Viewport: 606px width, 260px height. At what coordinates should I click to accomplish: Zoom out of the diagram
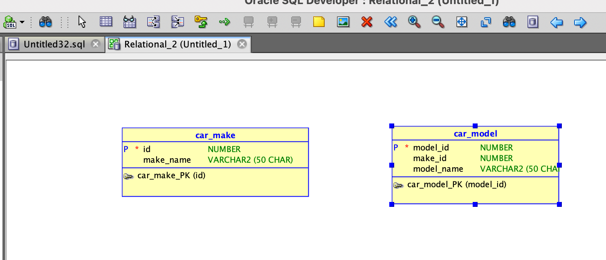(x=438, y=22)
